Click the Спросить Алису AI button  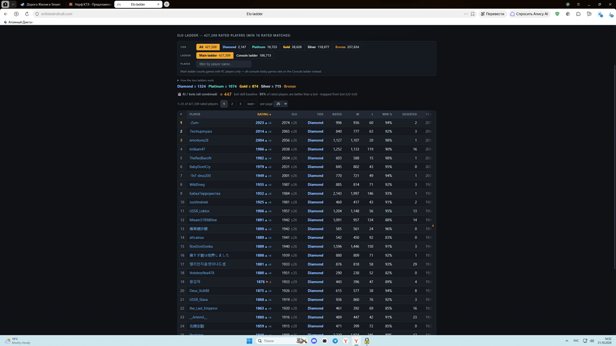(x=529, y=14)
